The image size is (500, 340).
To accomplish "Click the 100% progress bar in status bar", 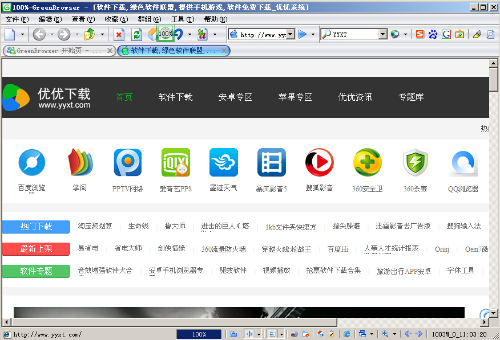I will (x=199, y=334).
